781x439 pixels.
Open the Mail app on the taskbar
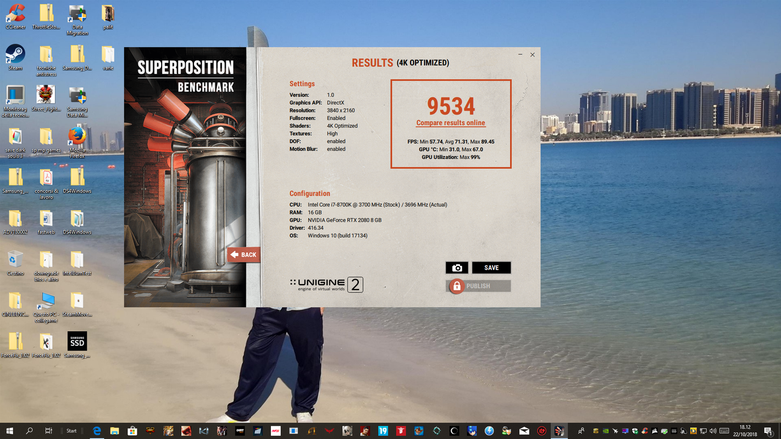pyautogui.click(x=524, y=431)
